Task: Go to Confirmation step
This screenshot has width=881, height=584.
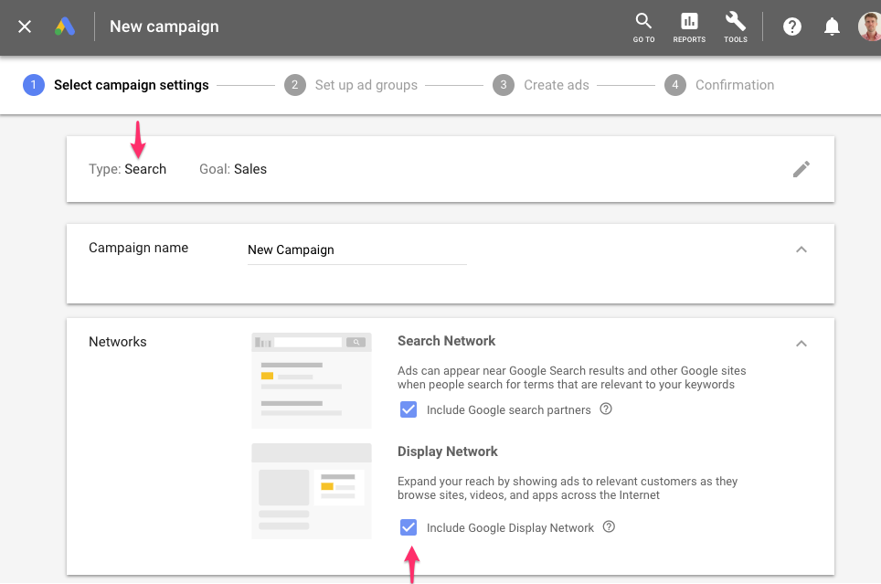Action: pyautogui.click(x=719, y=85)
